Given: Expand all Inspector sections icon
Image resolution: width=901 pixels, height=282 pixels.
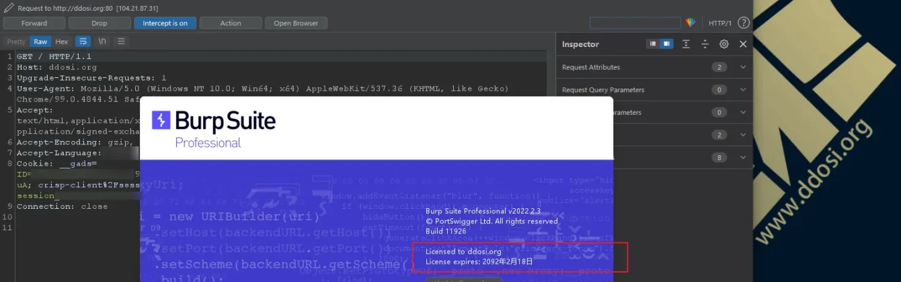Looking at the screenshot, I should coord(686,44).
